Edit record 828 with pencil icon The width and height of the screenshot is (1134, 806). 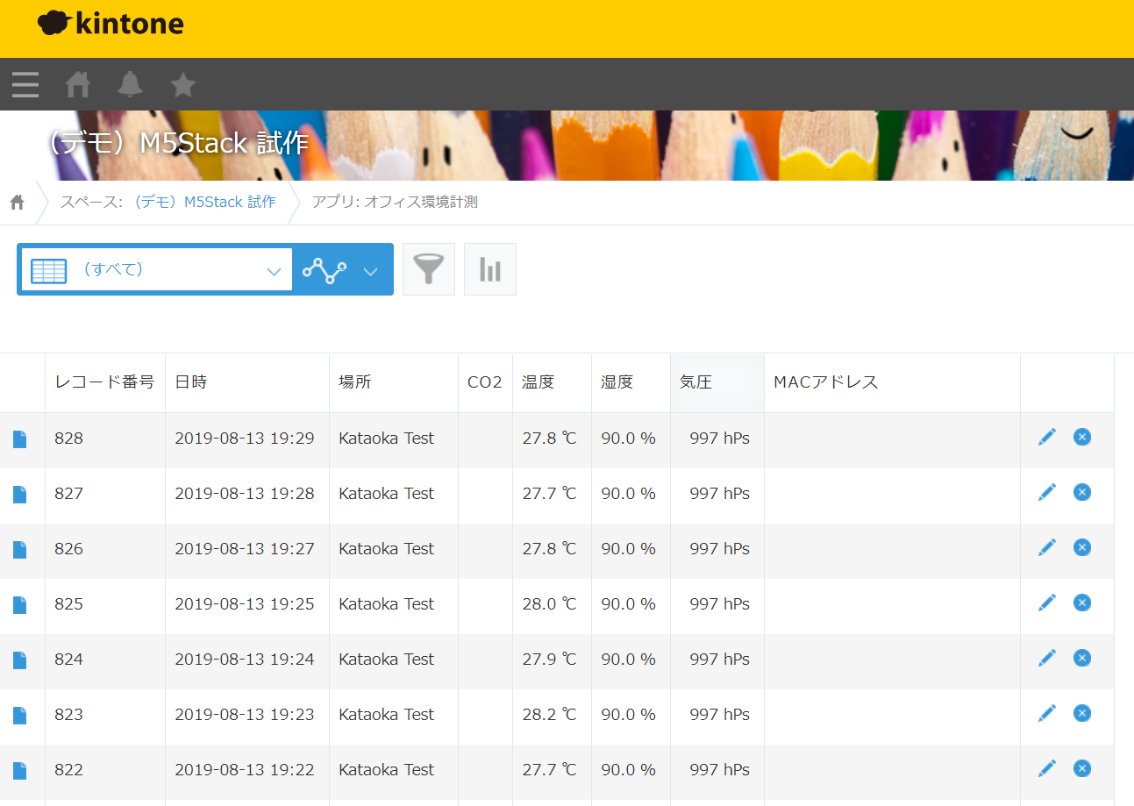(x=1047, y=437)
